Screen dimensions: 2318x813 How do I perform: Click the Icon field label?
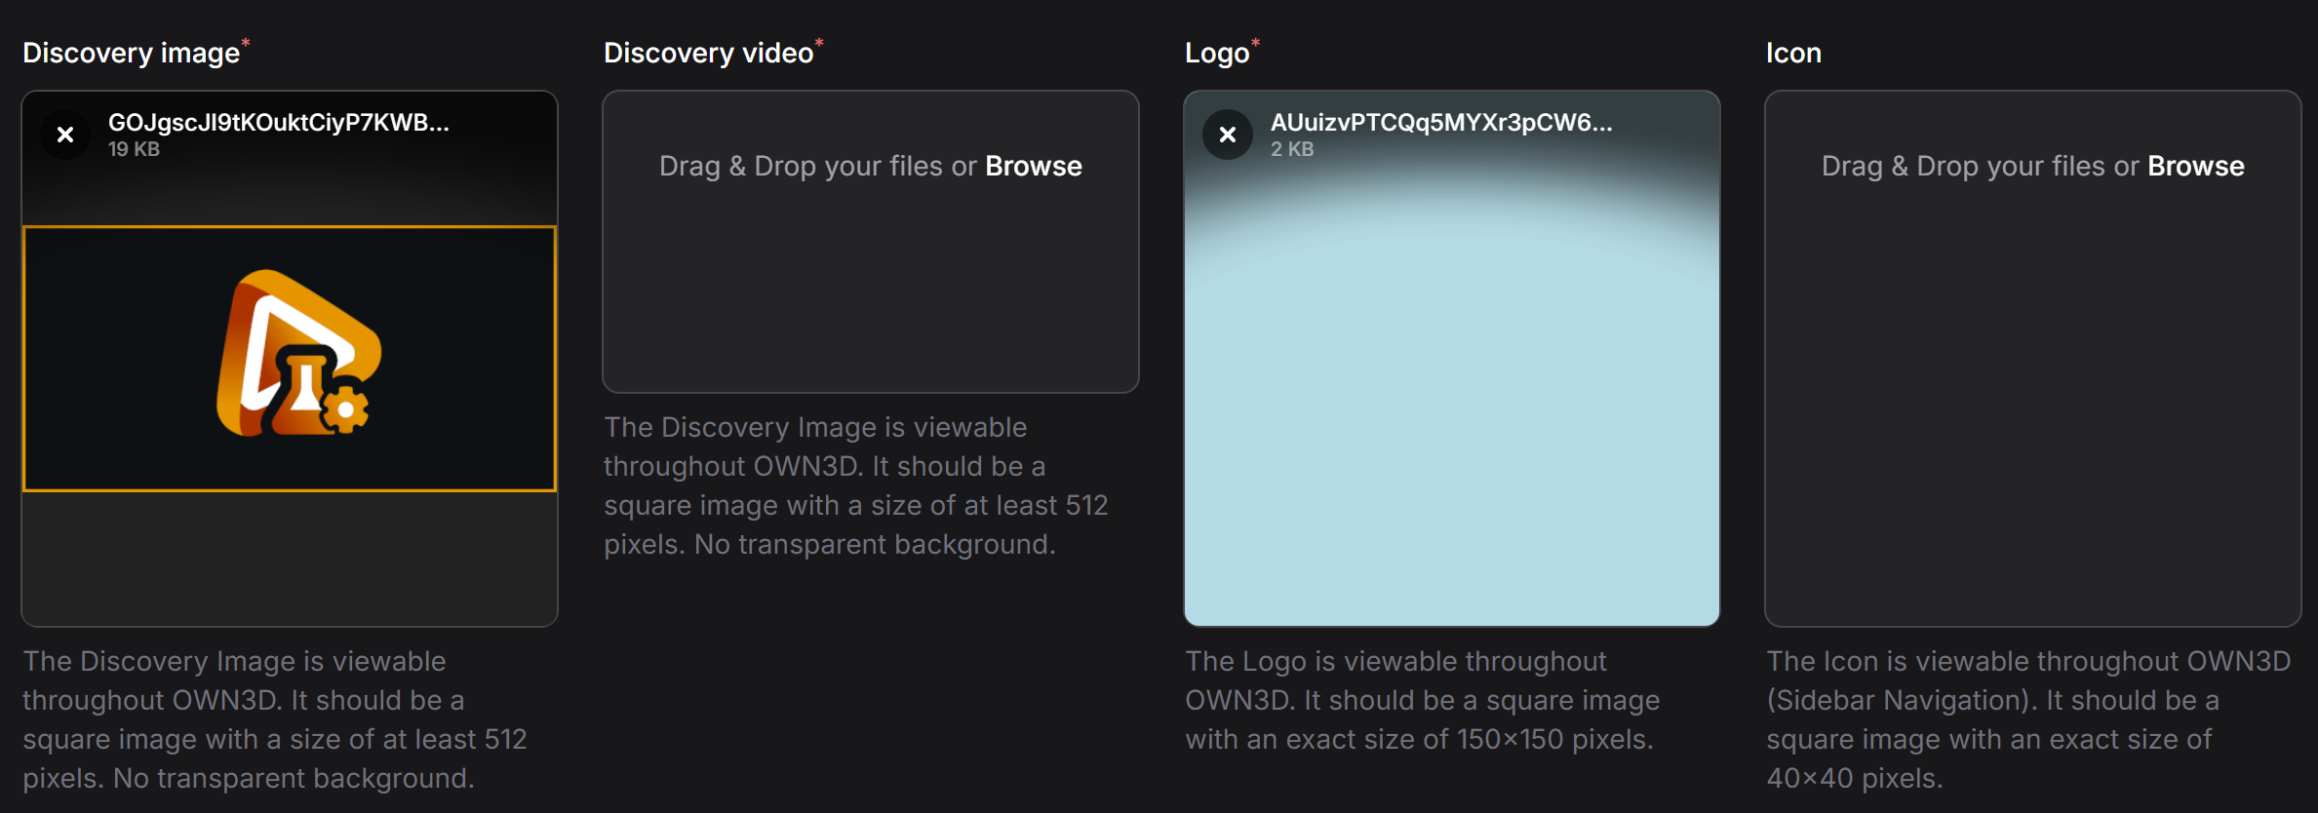(1792, 53)
